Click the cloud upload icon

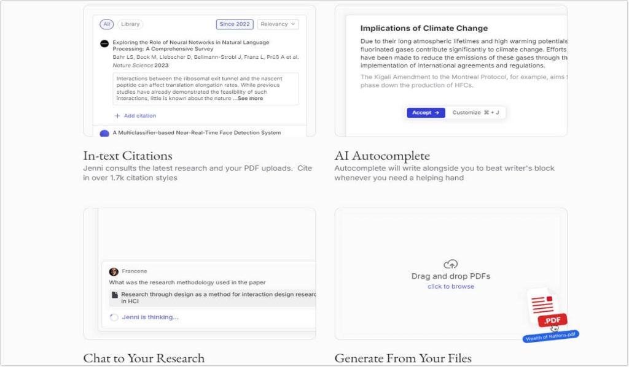[451, 264]
